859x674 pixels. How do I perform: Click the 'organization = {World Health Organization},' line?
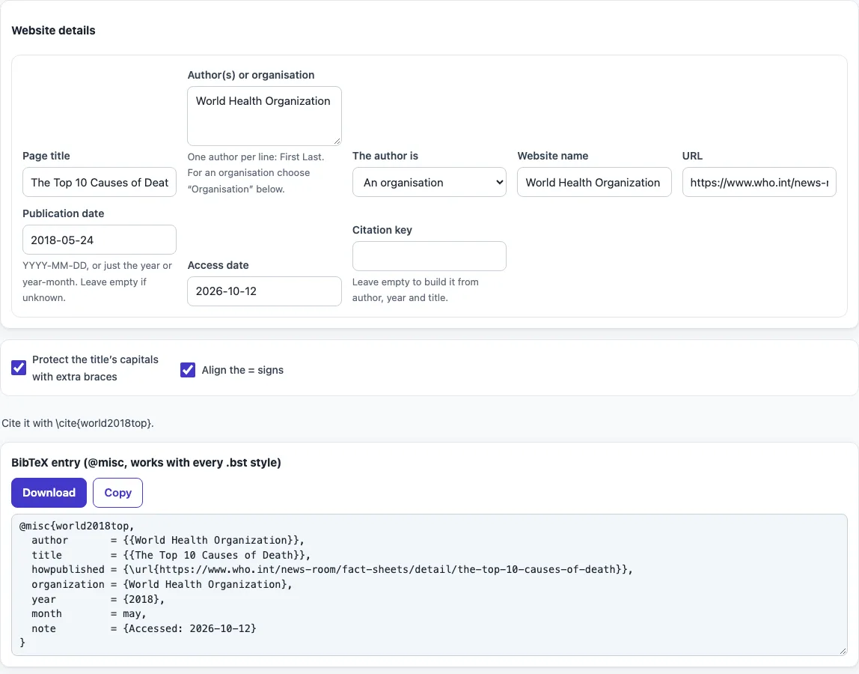click(162, 585)
